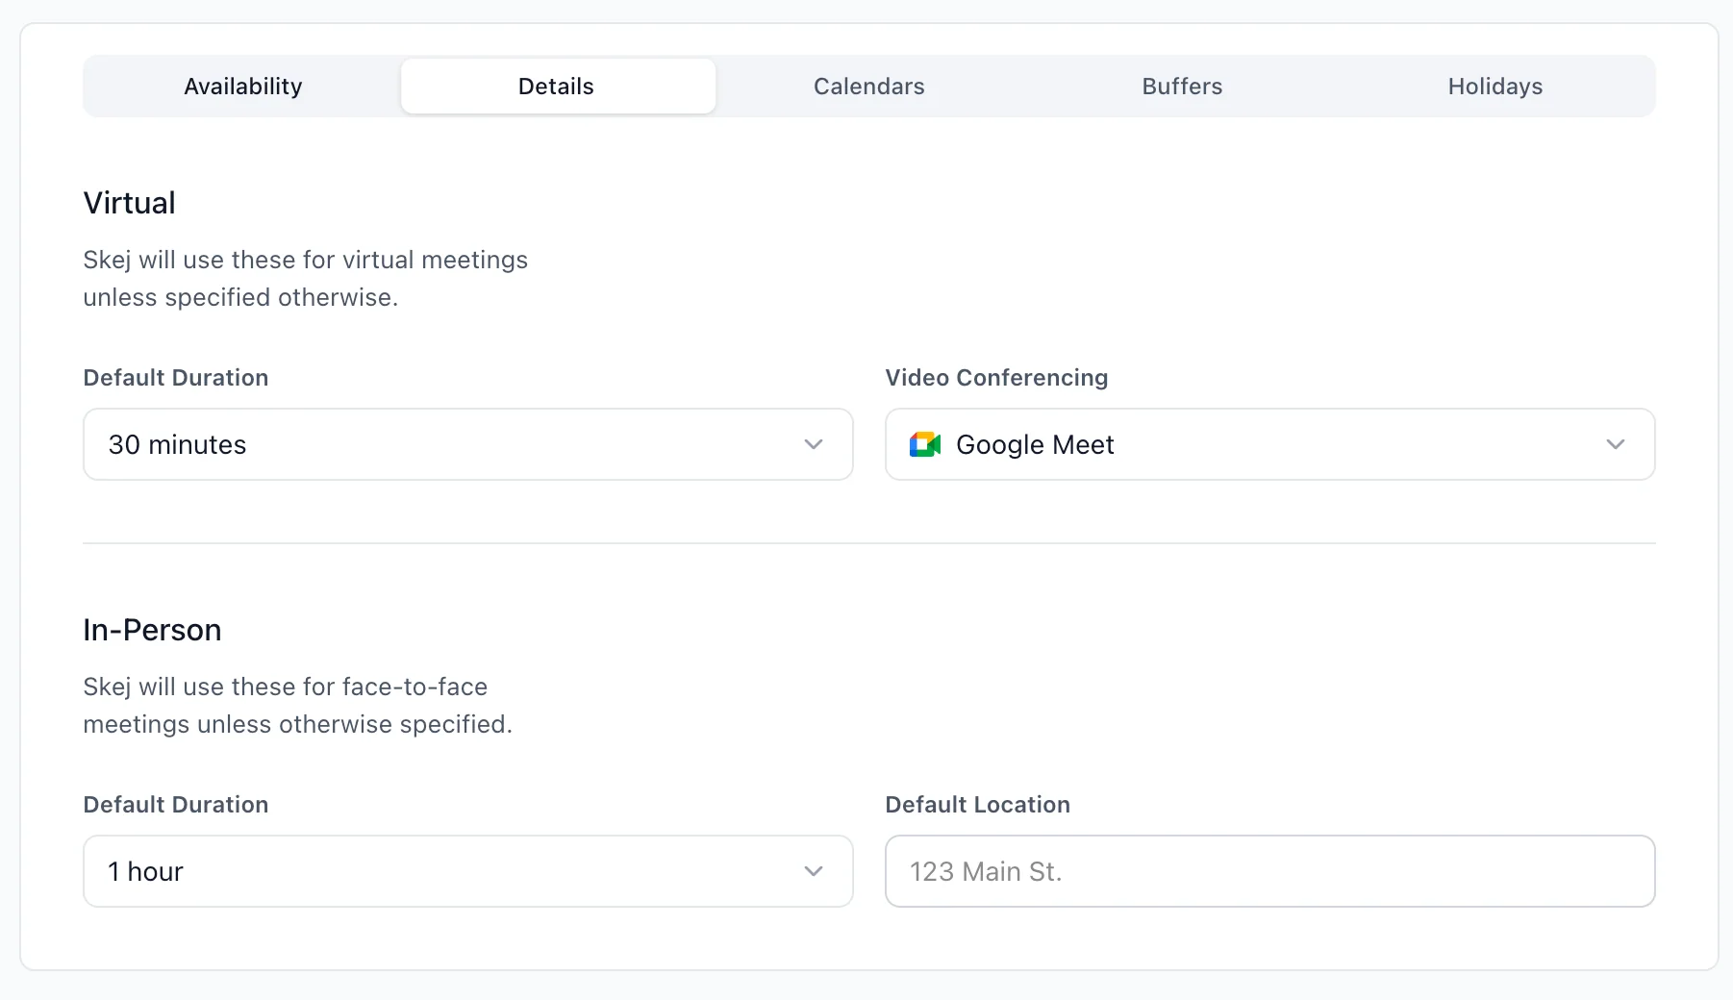
Task: Click the Default Location input field
Action: [x=1270, y=871]
